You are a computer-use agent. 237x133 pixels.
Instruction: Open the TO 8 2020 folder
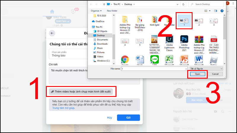(100, 16)
